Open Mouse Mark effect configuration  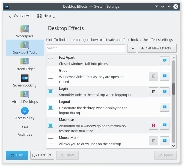153,141
